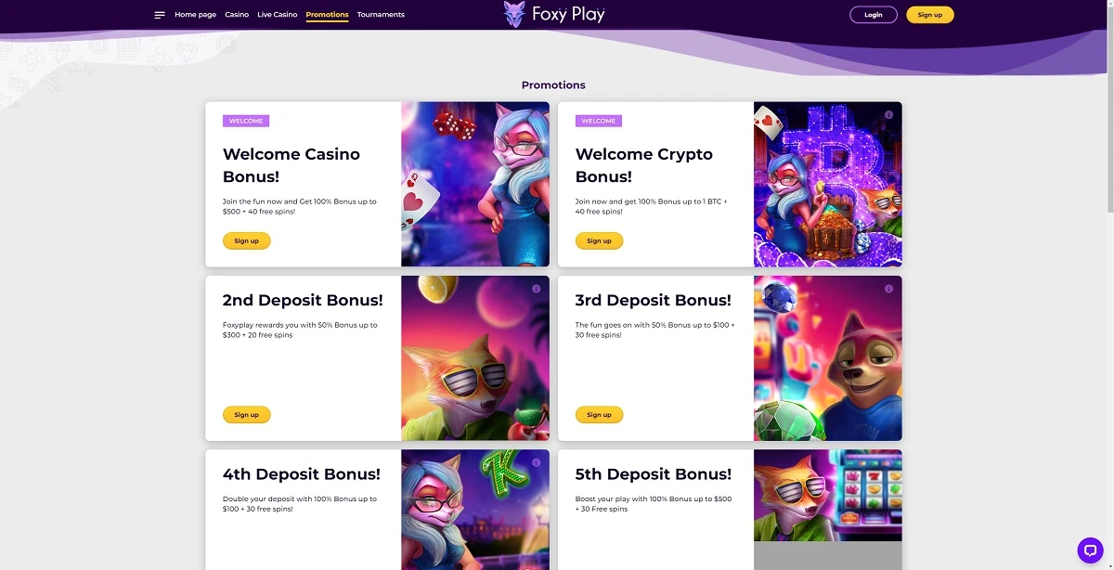Click the header Sign up button
Viewport: 1114px width, 570px height.
(x=930, y=15)
